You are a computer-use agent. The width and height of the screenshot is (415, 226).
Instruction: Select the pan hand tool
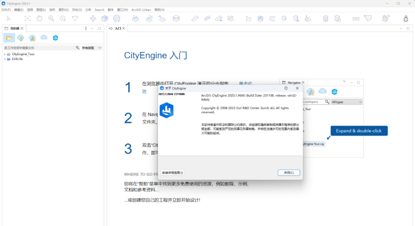39,18
